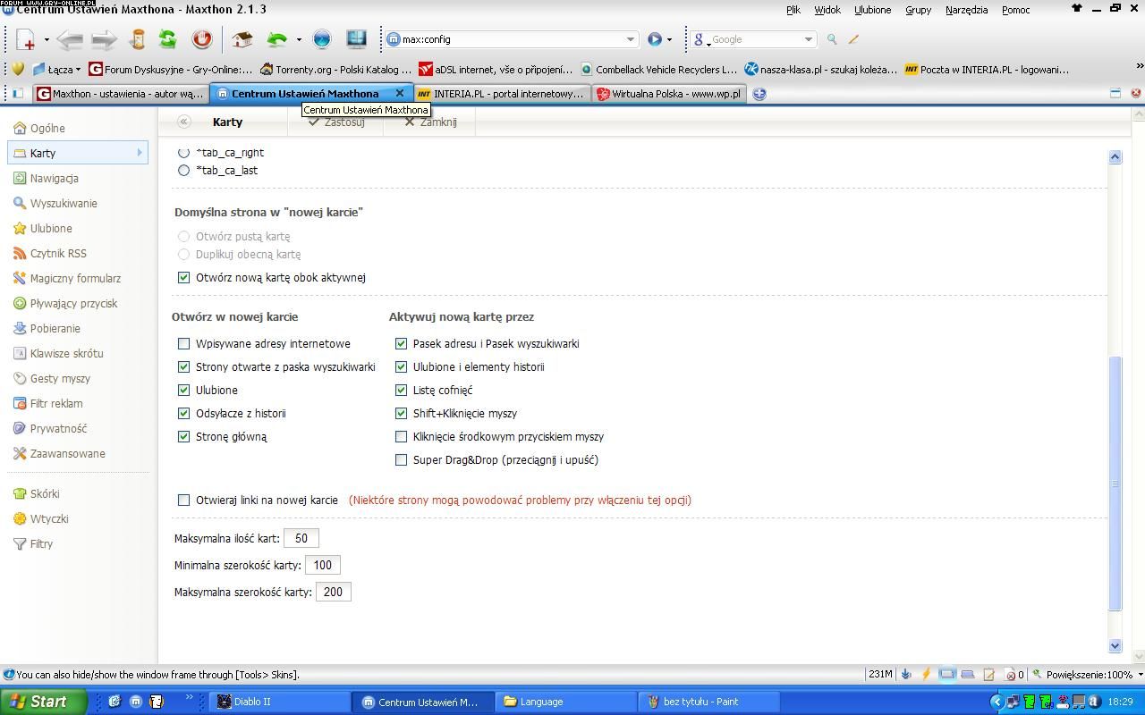Viewport: 1145px width, 715px height.
Task: Open the Go button dropdown arrow
Action: click(x=669, y=39)
